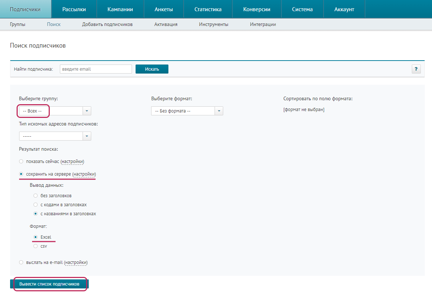Switch to the Рассылки tab
This screenshot has height=296, width=432.
click(74, 9)
